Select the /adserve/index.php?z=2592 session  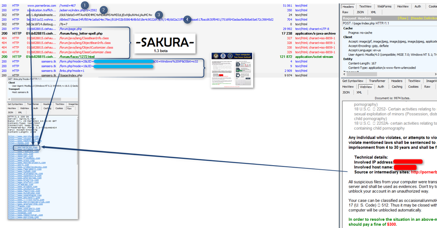169,10
